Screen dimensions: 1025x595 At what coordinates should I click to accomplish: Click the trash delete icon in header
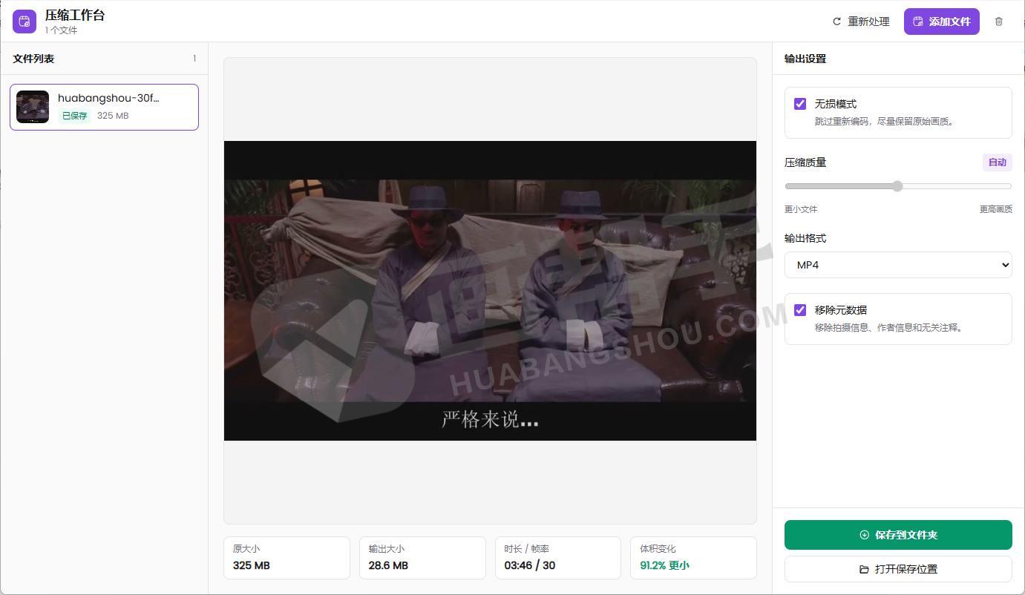999,22
